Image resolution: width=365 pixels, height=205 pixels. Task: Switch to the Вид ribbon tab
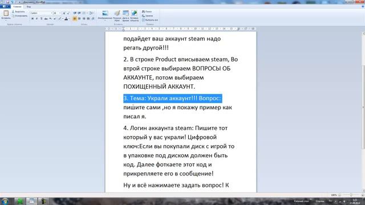(x=29, y=7)
